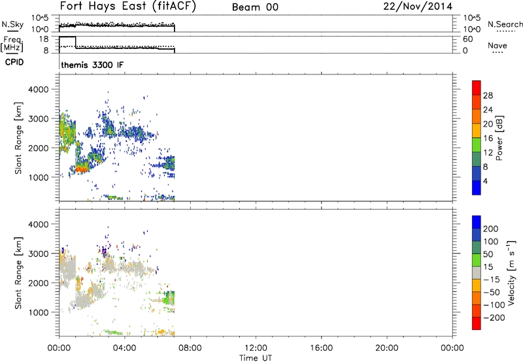The image size is (523, 362).
Task: Click the '28' value on Power scale
Action: click(488, 95)
